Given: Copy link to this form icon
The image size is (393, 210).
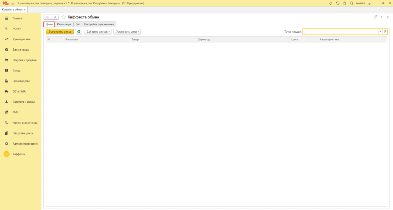Looking at the screenshot, I should (375, 17).
